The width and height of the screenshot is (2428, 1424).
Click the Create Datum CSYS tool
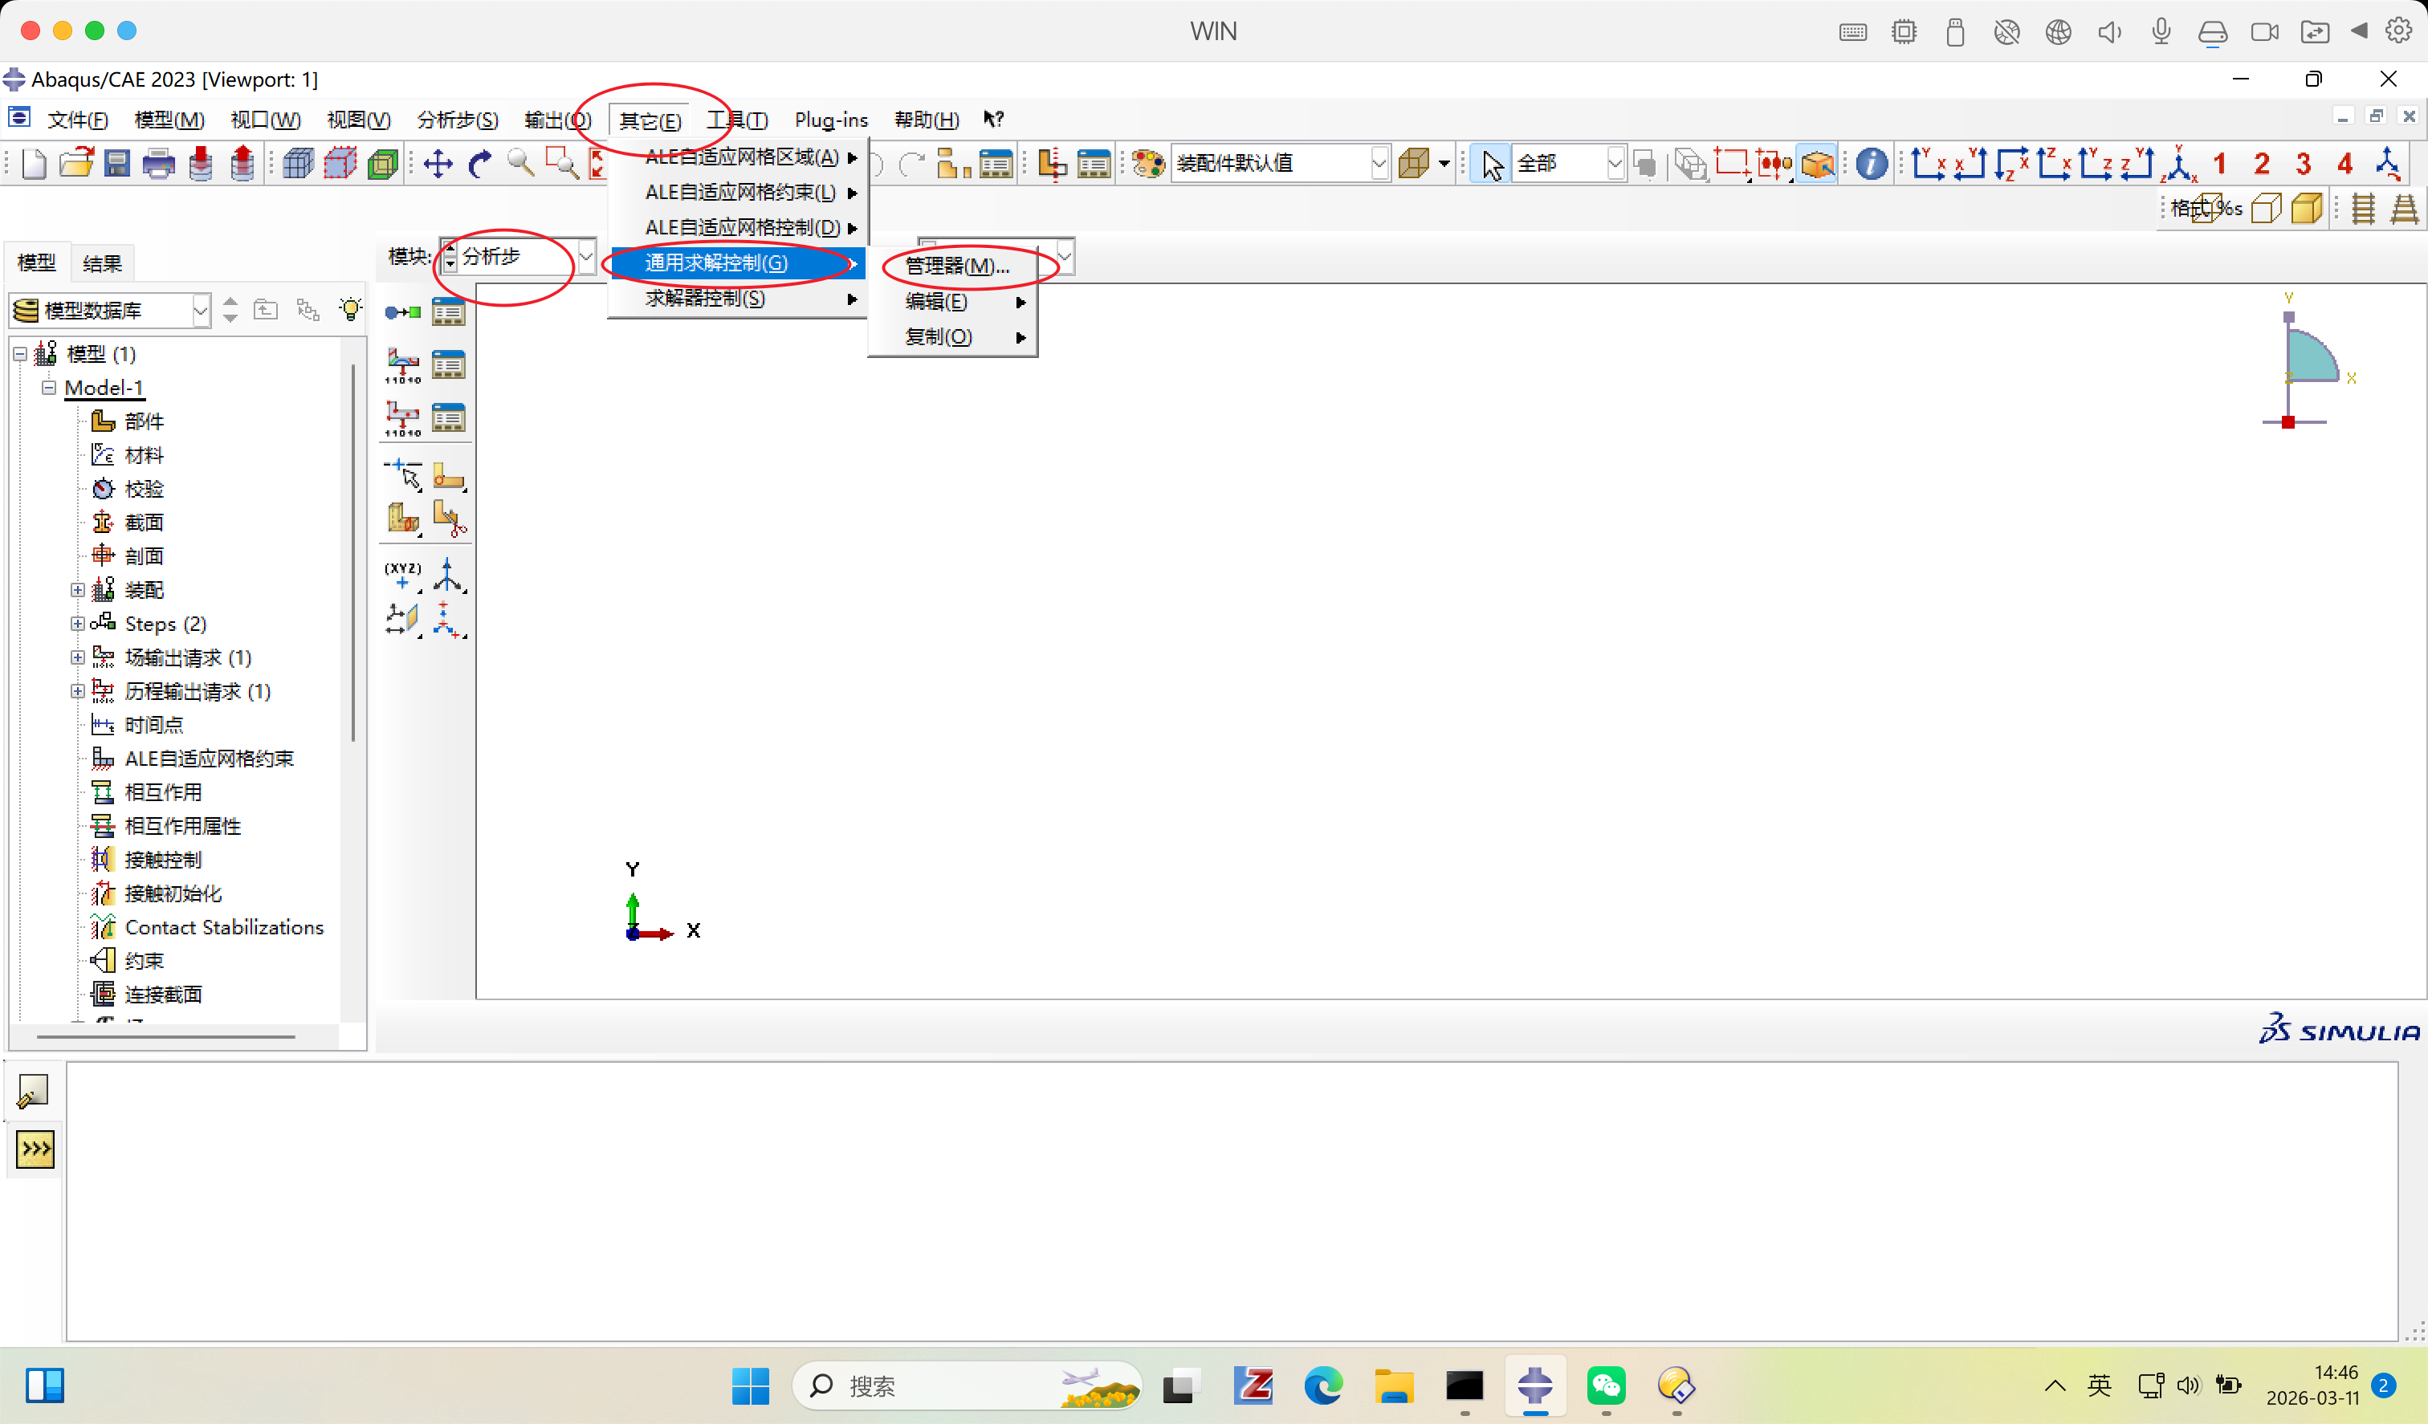coord(448,619)
